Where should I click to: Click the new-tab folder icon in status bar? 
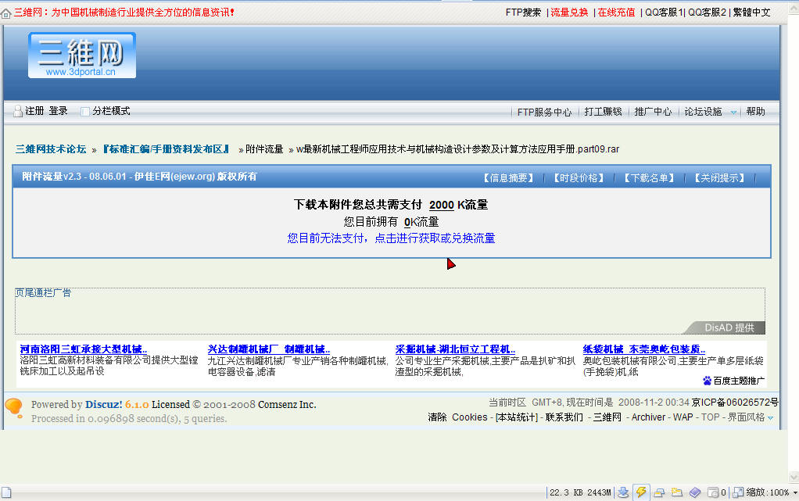(x=677, y=492)
